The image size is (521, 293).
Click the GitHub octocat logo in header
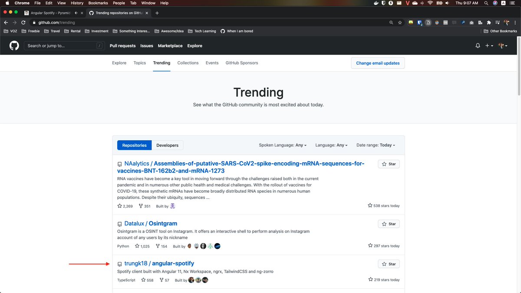[14, 46]
